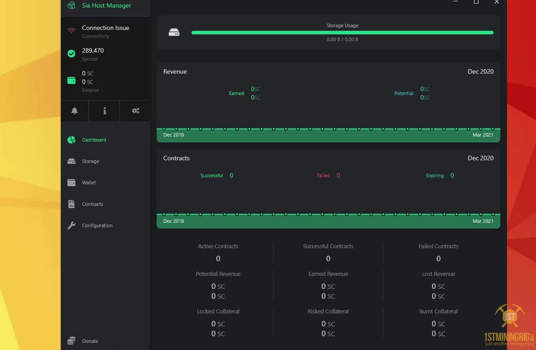This screenshot has height=350, width=536.
Task: Click the Locked Collateral stat heading
Action: (218, 311)
